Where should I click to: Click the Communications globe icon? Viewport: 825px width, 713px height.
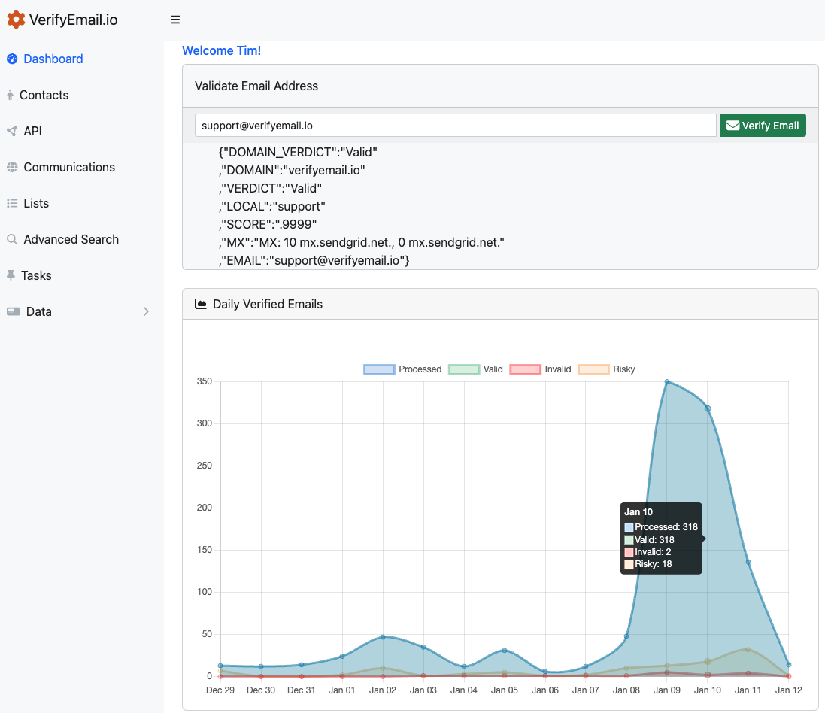pyautogui.click(x=12, y=167)
